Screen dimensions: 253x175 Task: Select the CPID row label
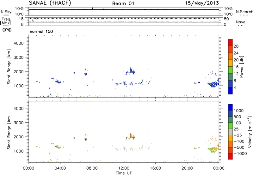coord(7,30)
